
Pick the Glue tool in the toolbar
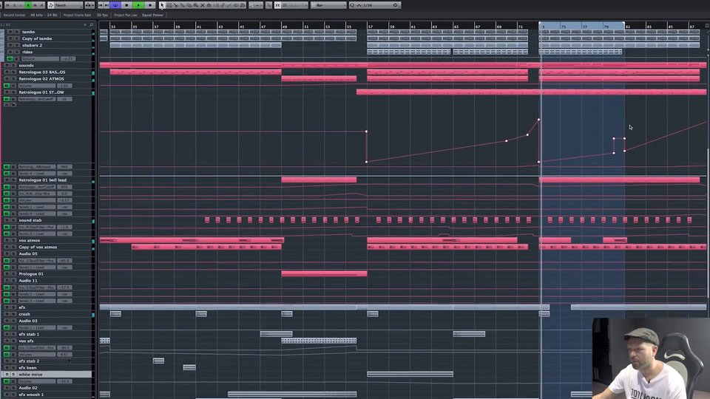(182, 5)
